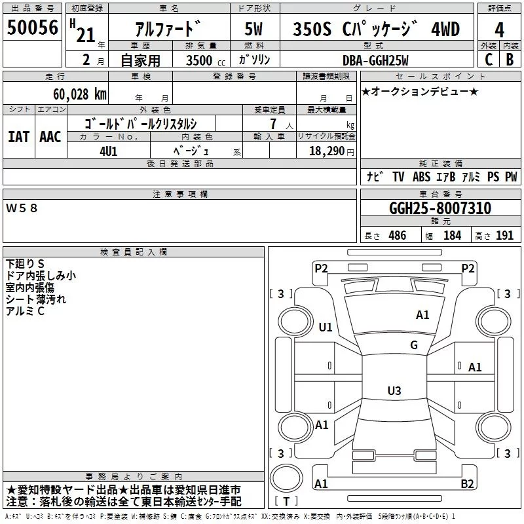Click the model code DBA-GGH25W
The width and height of the screenshot is (524, 524).
(374, 60)
